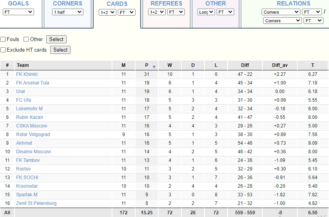Screen dimensions: 329x217
Task: Open first RELATIONS Corners dropdown
Action: click(281, 12)
